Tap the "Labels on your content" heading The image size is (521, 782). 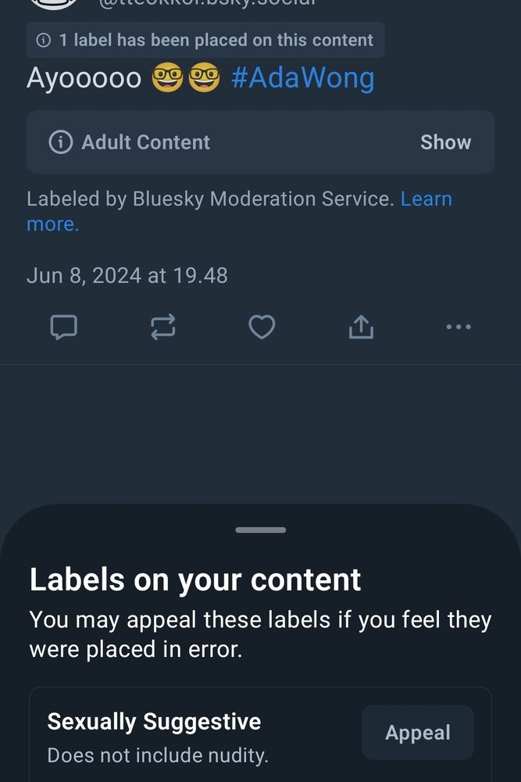(x=195, y=580)
